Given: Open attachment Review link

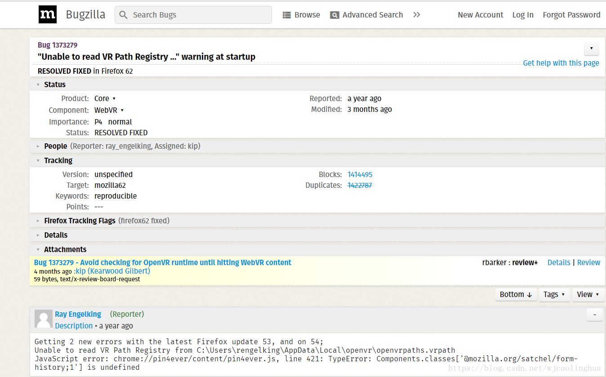Looking at the screenshot, I should [x=589, y=262].
